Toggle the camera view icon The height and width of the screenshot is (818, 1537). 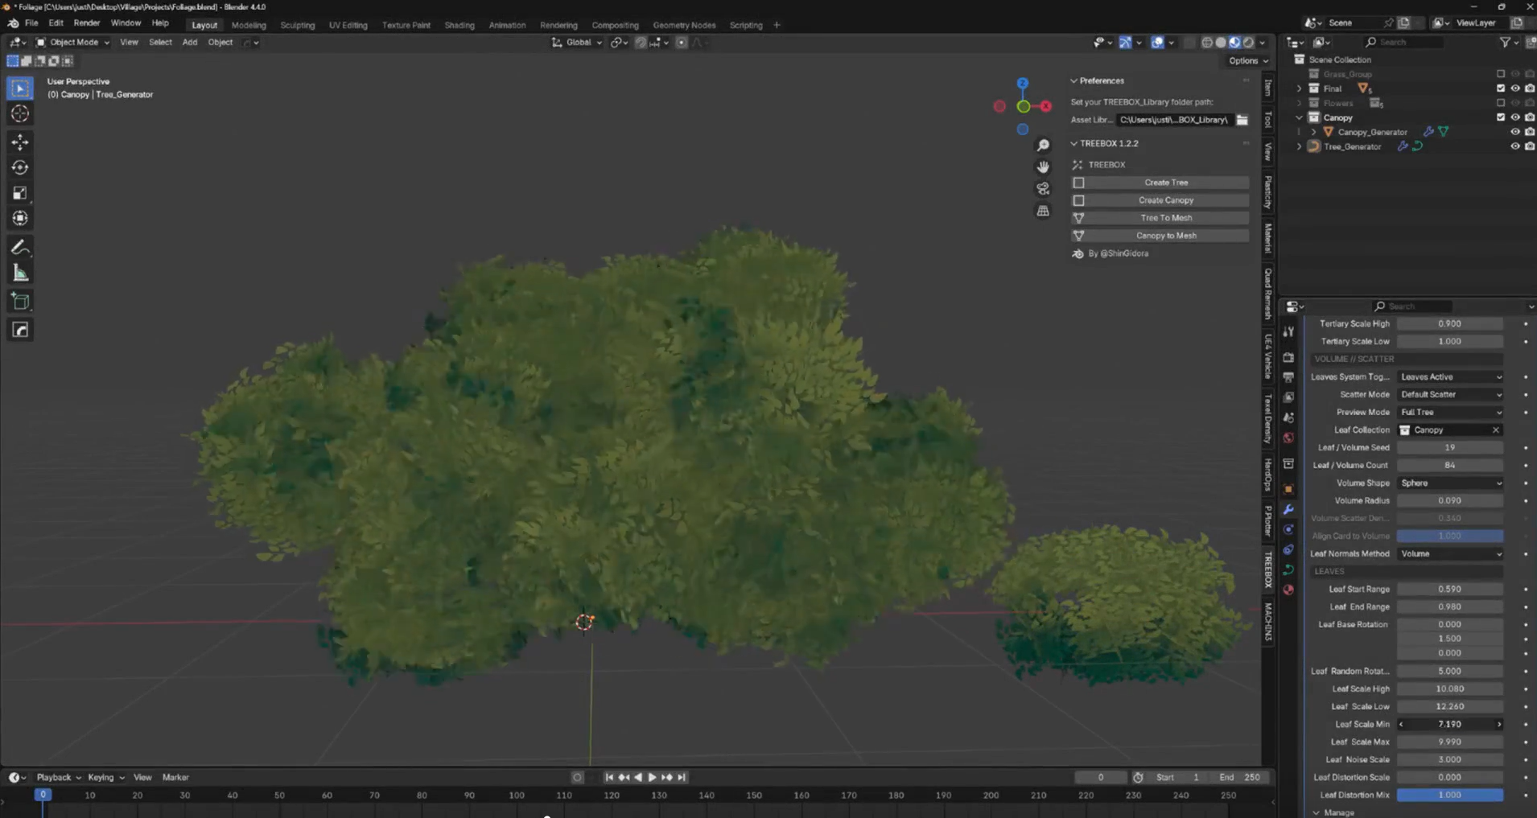tap(1043, 188)
